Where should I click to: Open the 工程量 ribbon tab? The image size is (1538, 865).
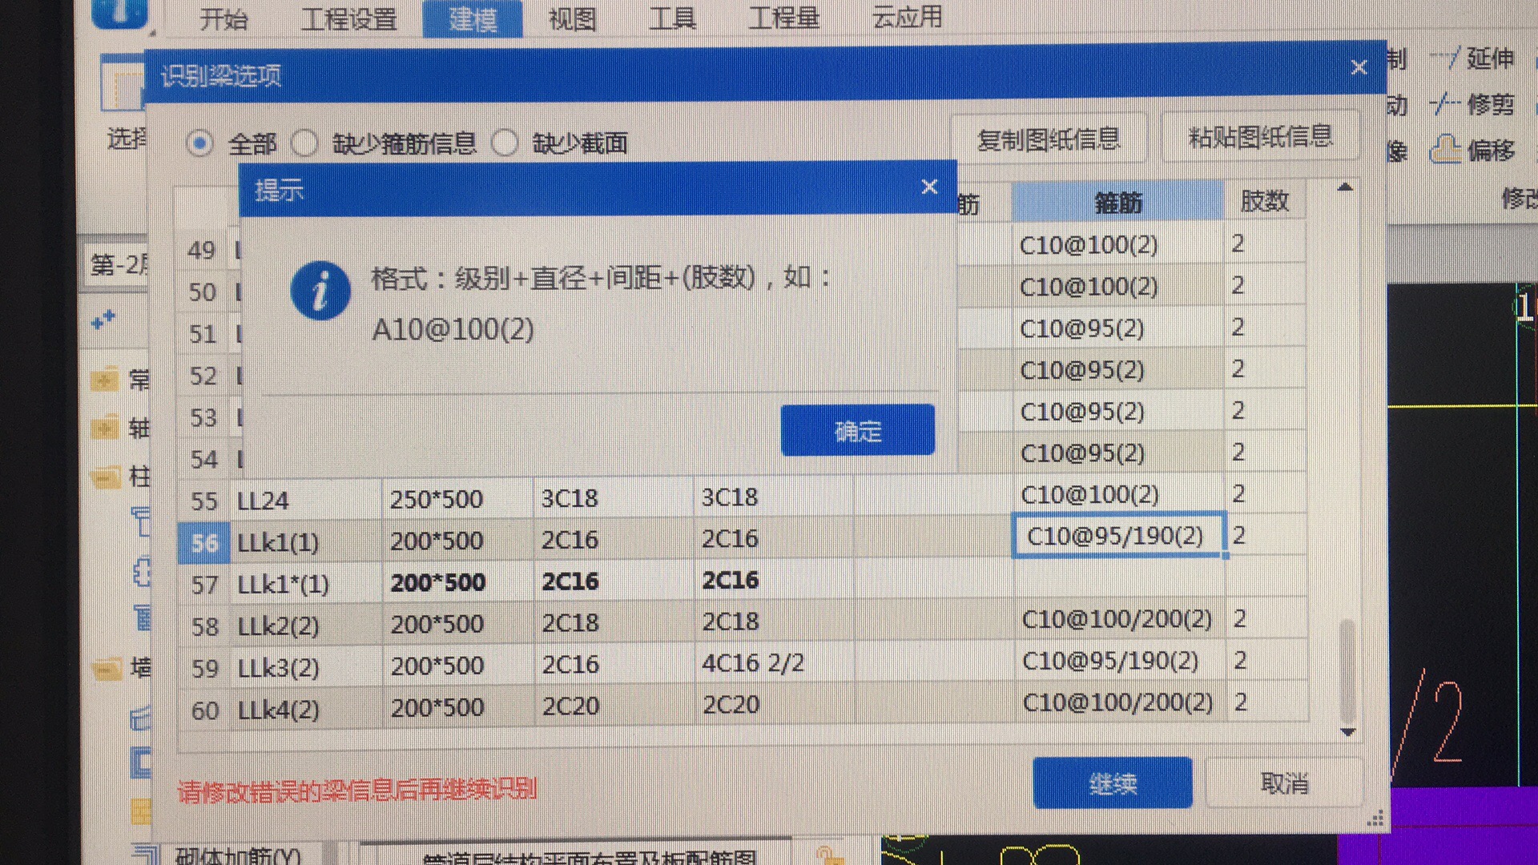click(x=783, y=17)
